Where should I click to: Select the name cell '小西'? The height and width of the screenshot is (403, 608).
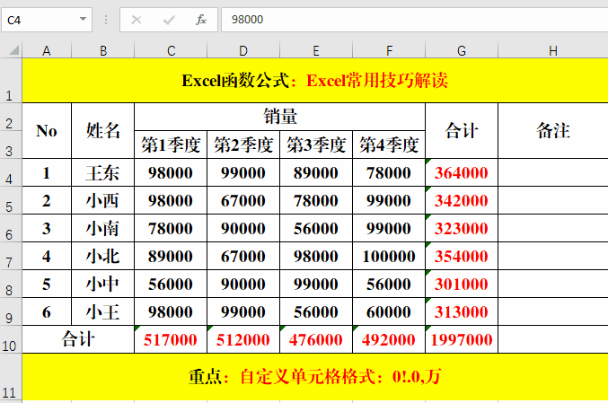(102, 200)
